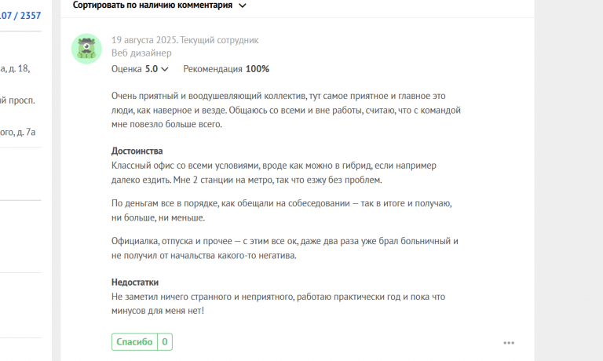Click the green monster reviewer avatar

click(86, 49)
